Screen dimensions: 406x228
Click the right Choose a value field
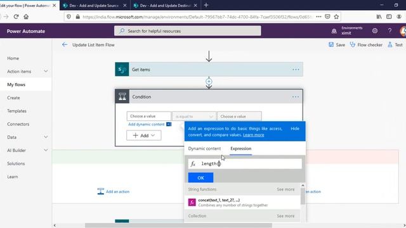[240, 117]
